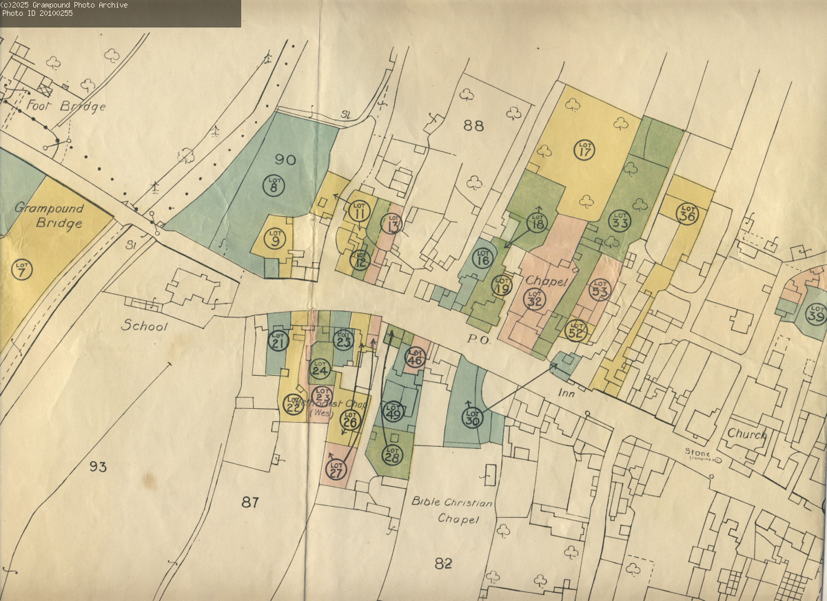Click the Grampound Bridge label
This screenshot has height=601, width=827.
(x=49, y=215)
